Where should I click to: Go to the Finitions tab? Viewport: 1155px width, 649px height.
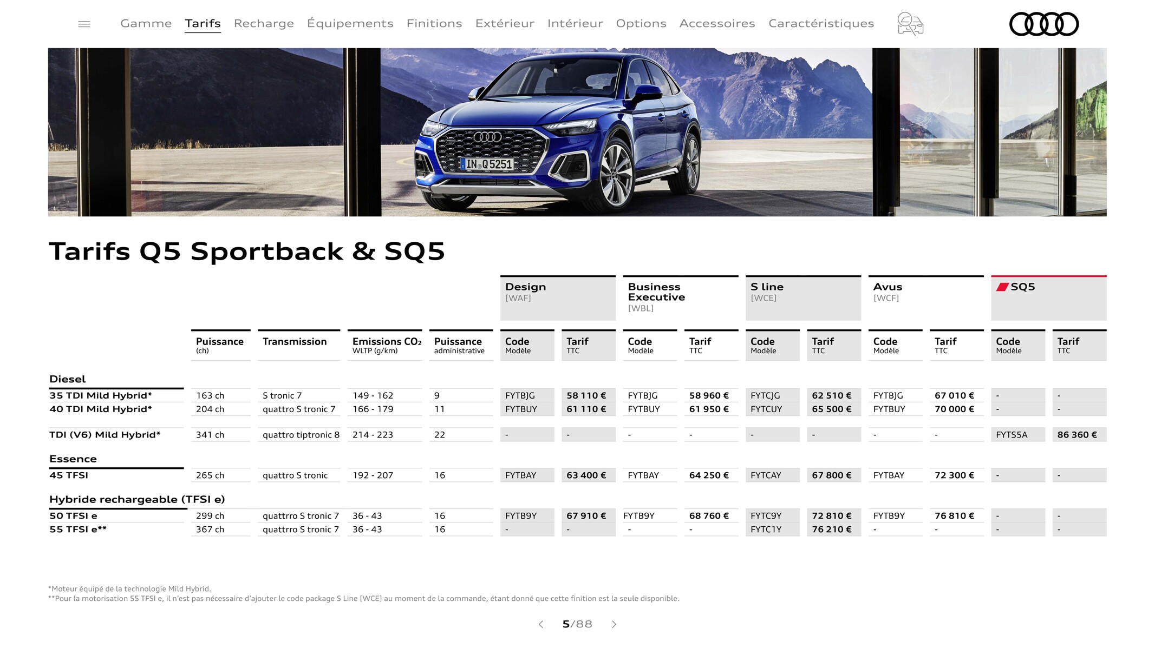(x=434, y=23)
